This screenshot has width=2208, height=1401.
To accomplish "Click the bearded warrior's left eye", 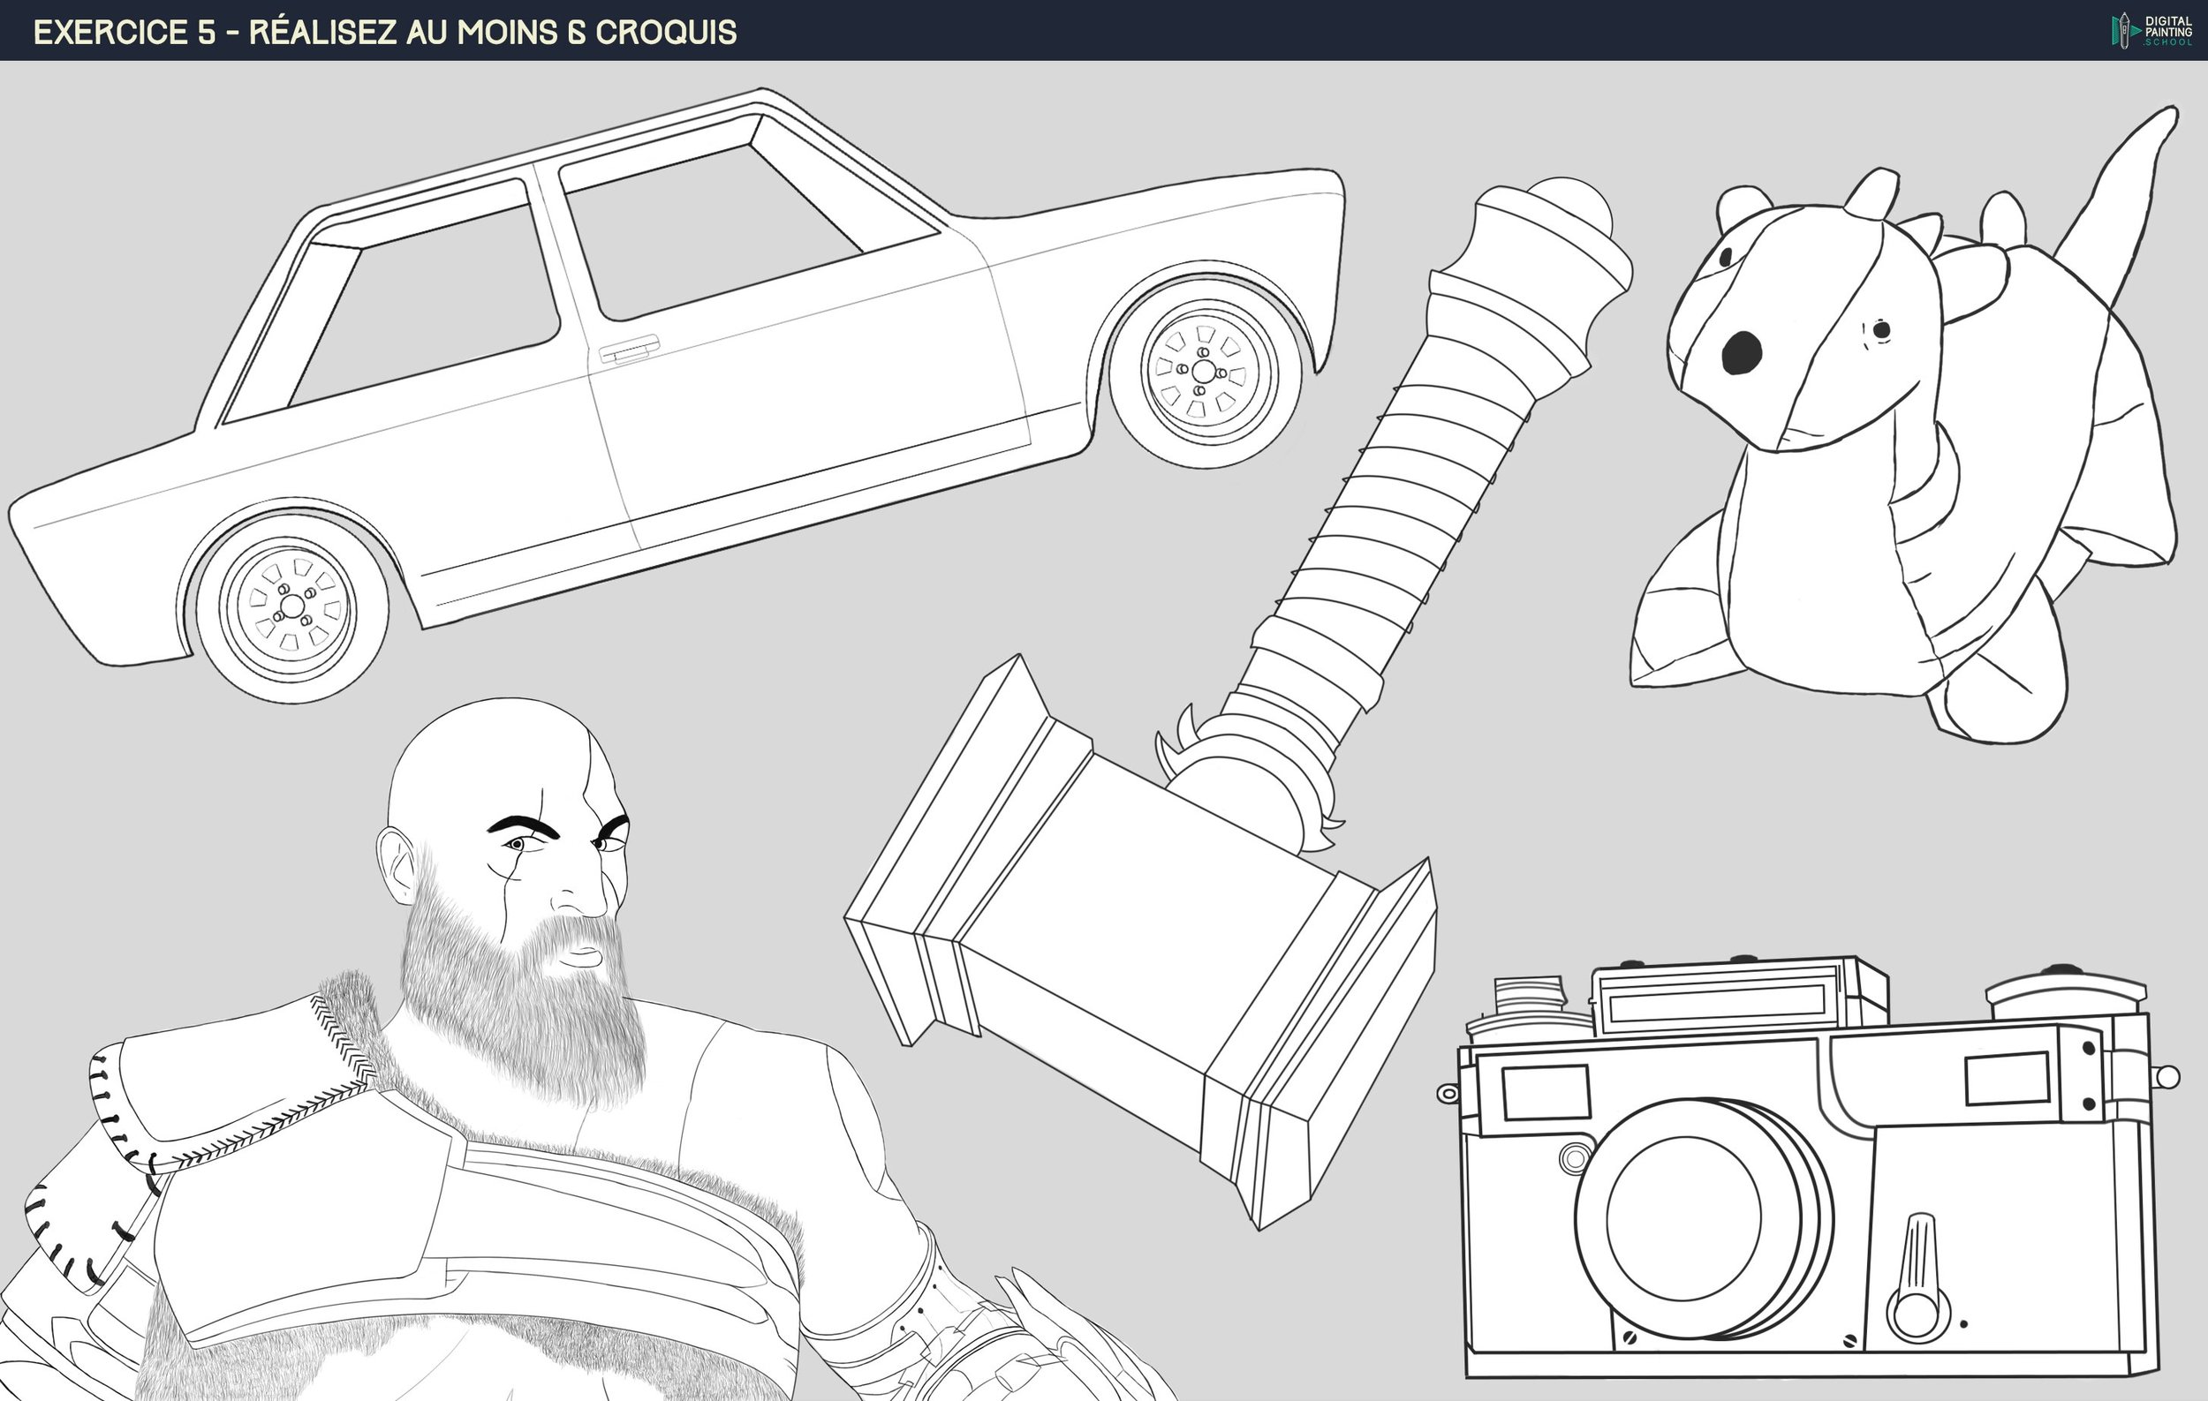I will coord(518,844).
